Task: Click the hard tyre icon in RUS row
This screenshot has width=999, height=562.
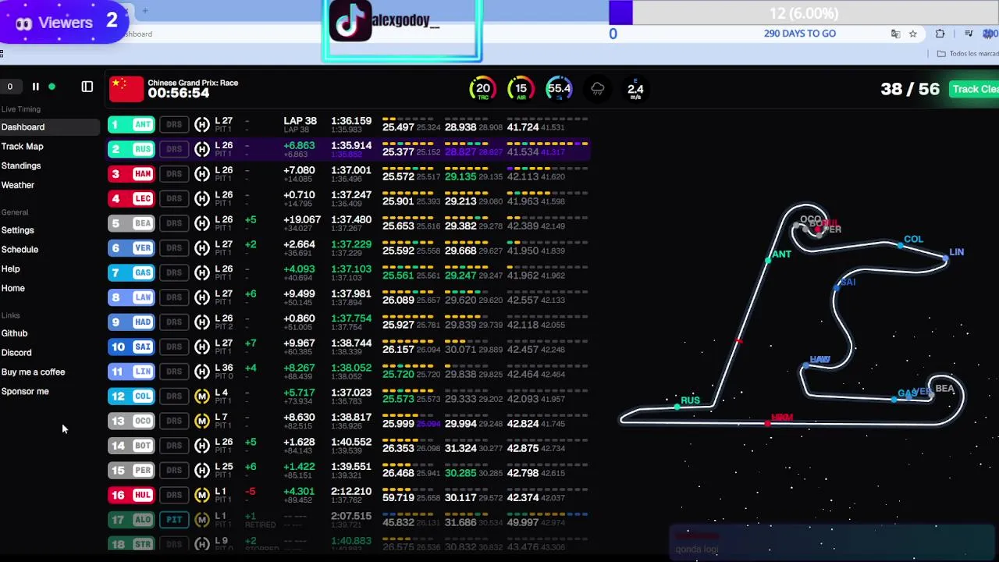Action: [x=202, y=148]
